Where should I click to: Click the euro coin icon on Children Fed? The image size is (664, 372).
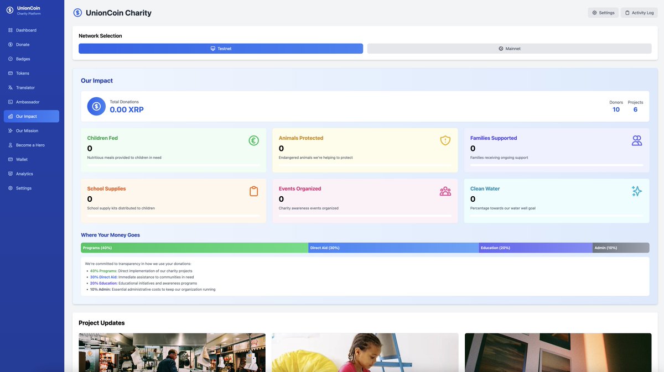(x=253, y=140)
